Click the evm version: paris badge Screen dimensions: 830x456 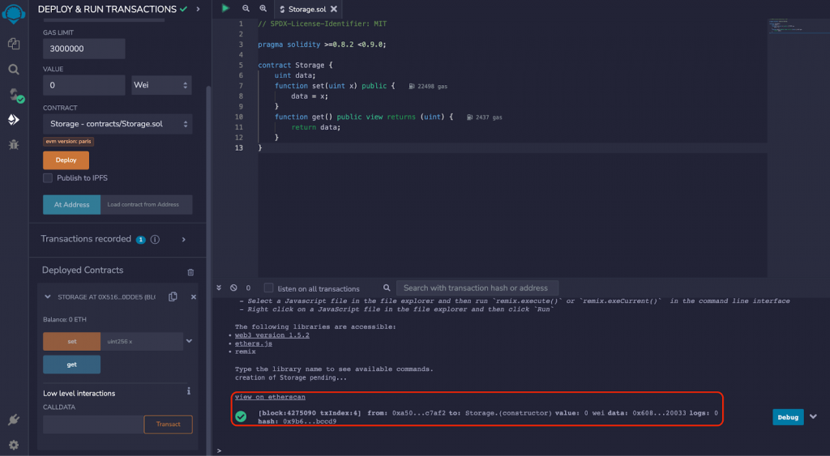(x=68, y=141)
